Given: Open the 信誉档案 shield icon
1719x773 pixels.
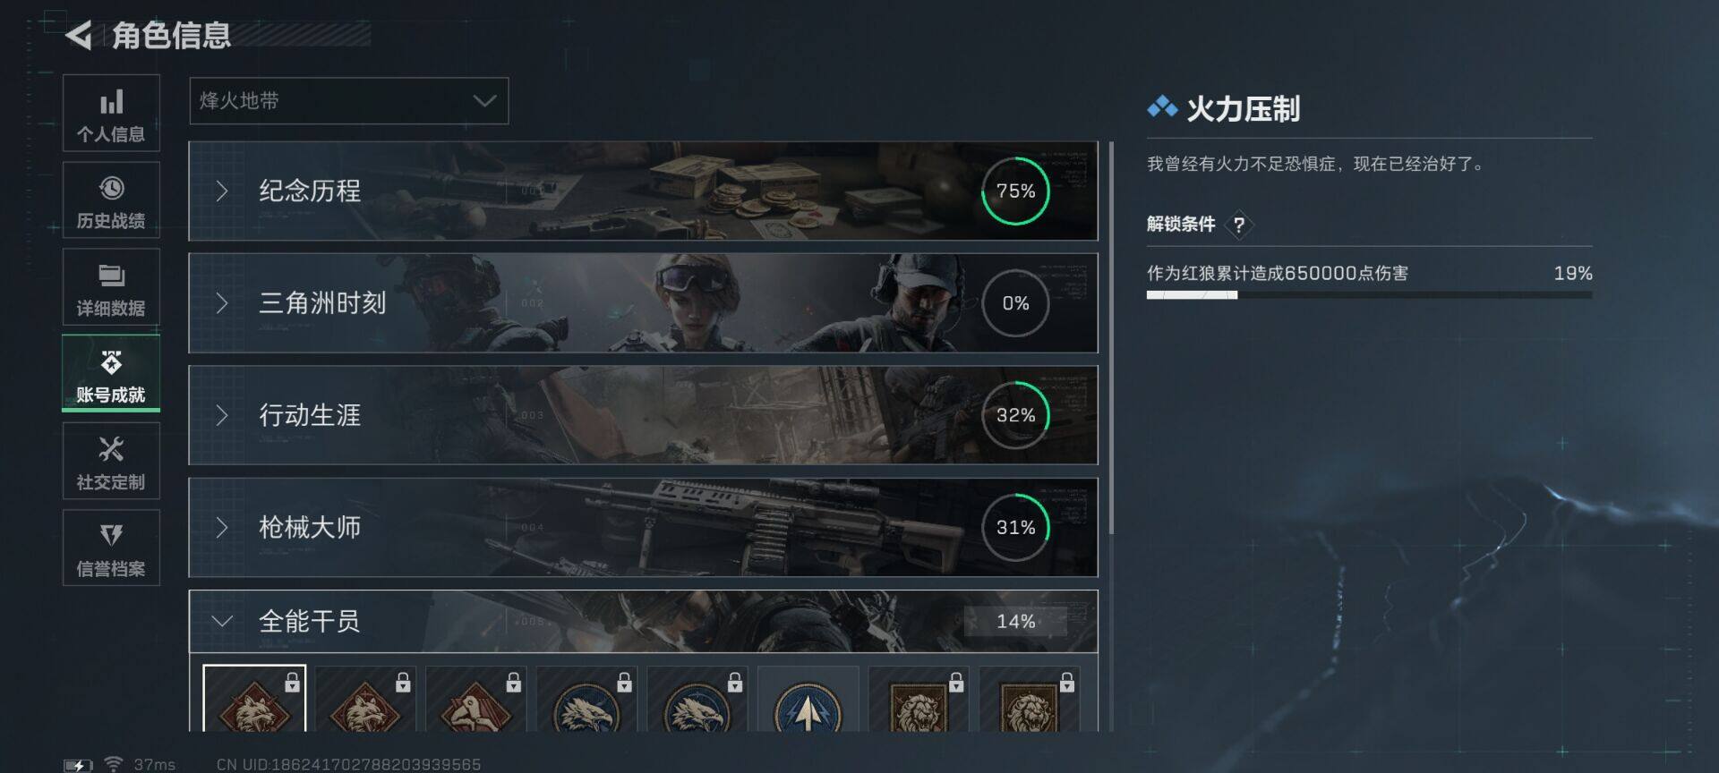Looking at the screenshot, I should (x=111, y=535).
